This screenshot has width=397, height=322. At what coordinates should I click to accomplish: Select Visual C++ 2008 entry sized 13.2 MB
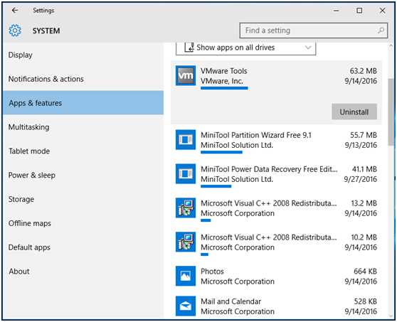click(x=276, y=209)
